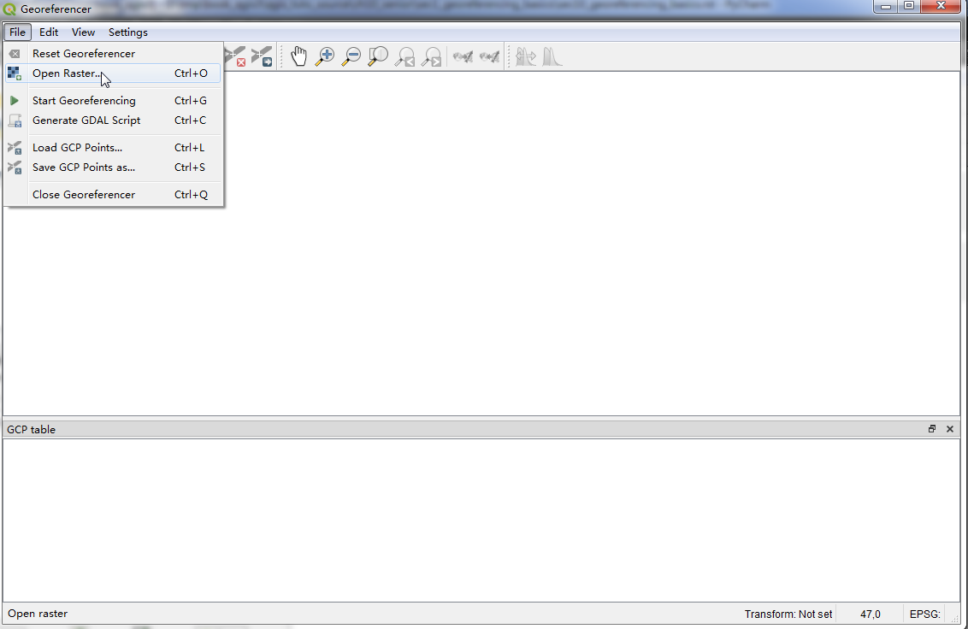The image size is (968, 629).
Task: Maximize the Georeferencer window
Action: [909, 6]
